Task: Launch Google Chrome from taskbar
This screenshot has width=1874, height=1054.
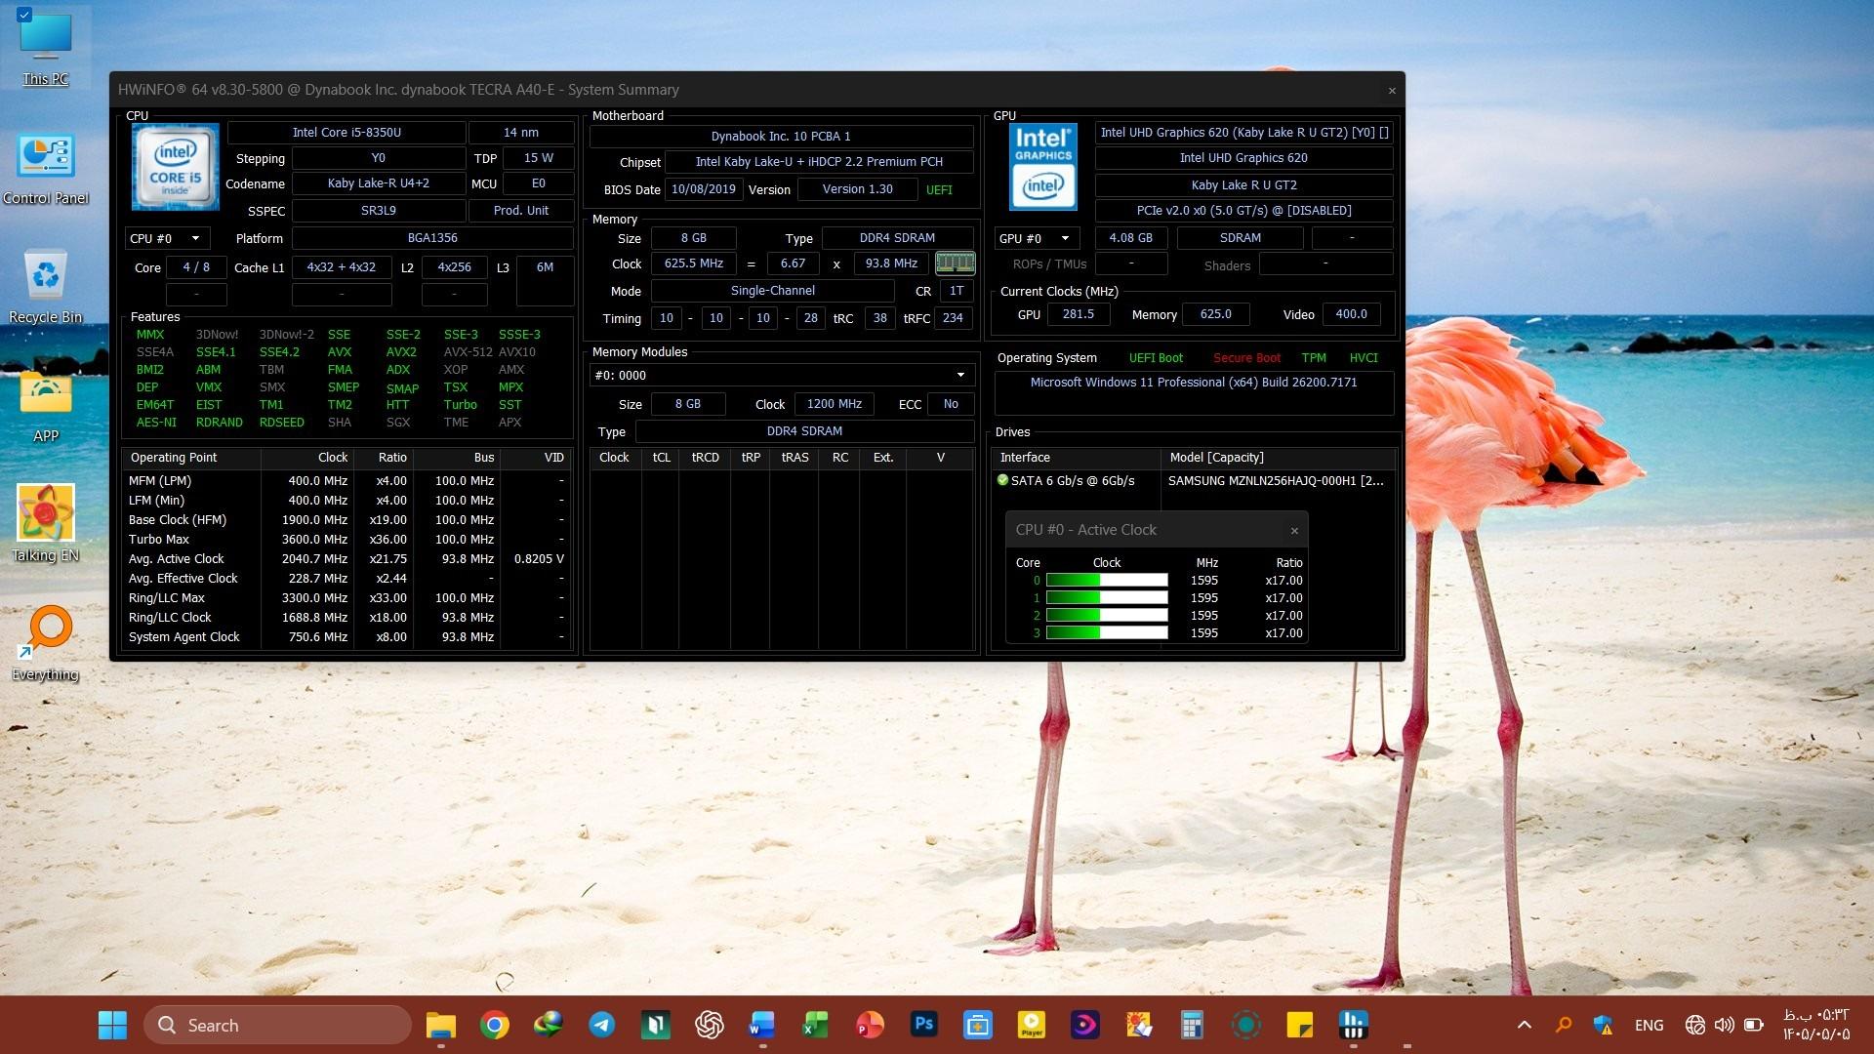Action: coord(495,1025)
